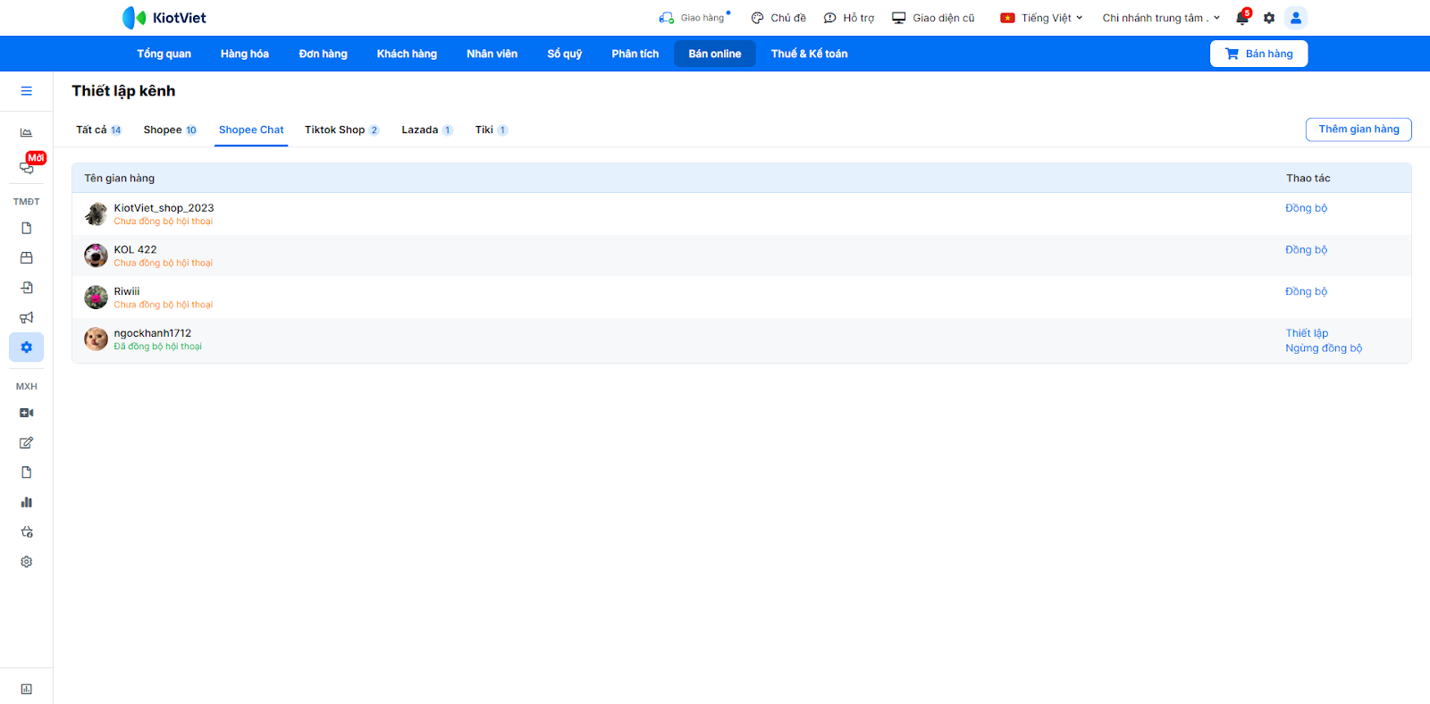Open Giao hàng delivery icon
This screenshot has height=704, width=1430.
tap(694, 18)
